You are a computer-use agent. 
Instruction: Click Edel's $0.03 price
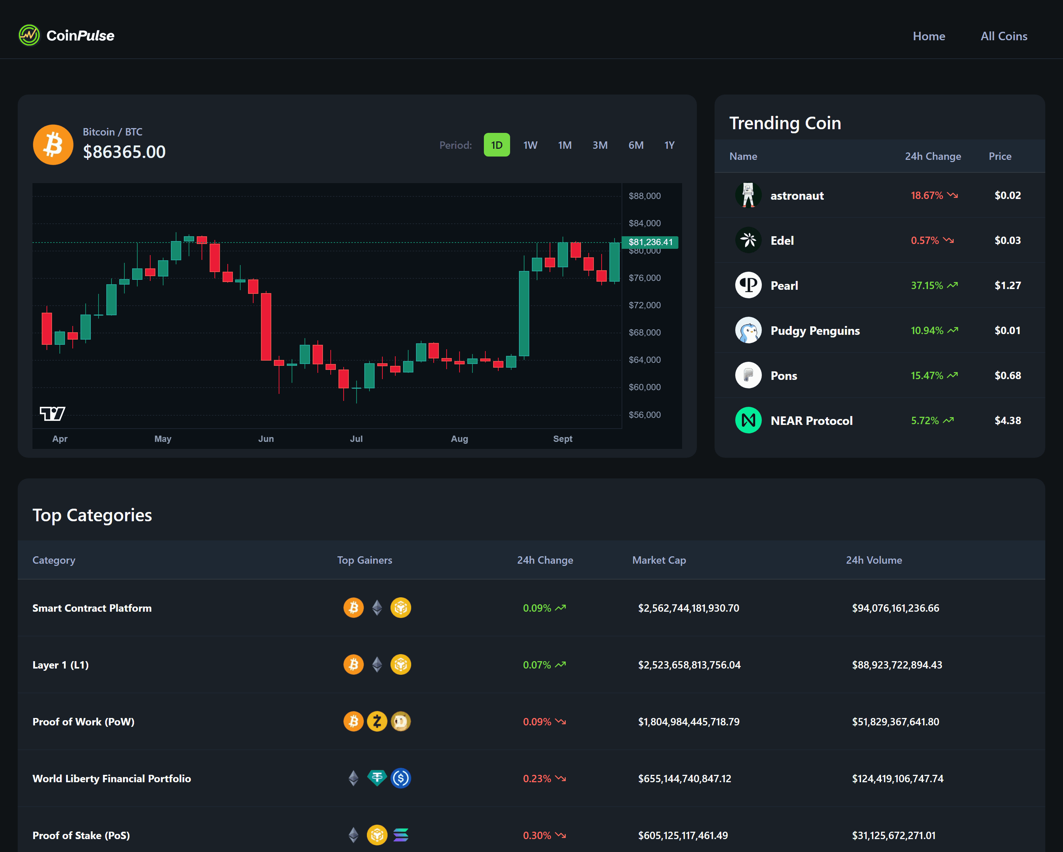[x=1007, y=240]
